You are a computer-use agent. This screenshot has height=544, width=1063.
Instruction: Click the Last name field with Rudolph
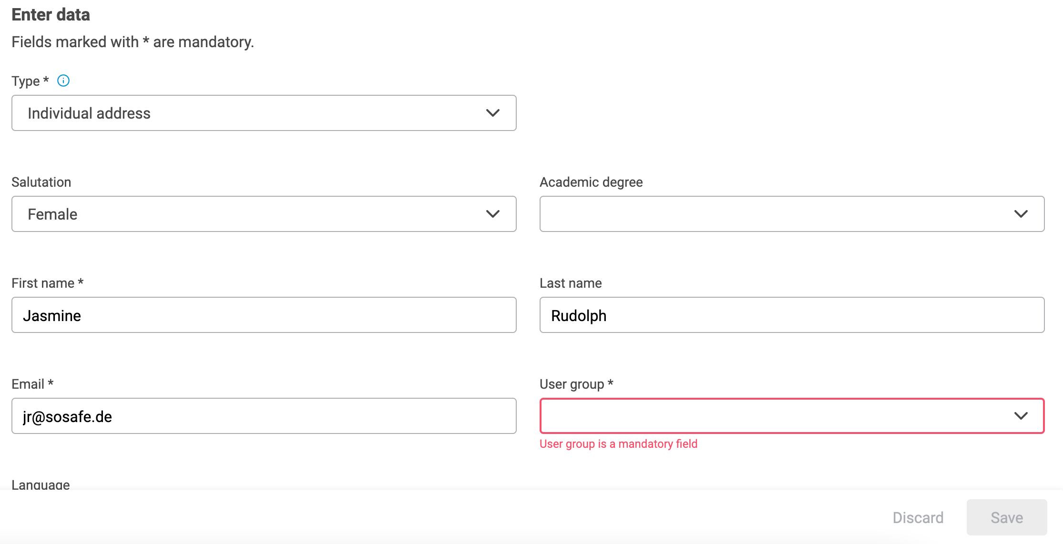[x=792, y=315]
